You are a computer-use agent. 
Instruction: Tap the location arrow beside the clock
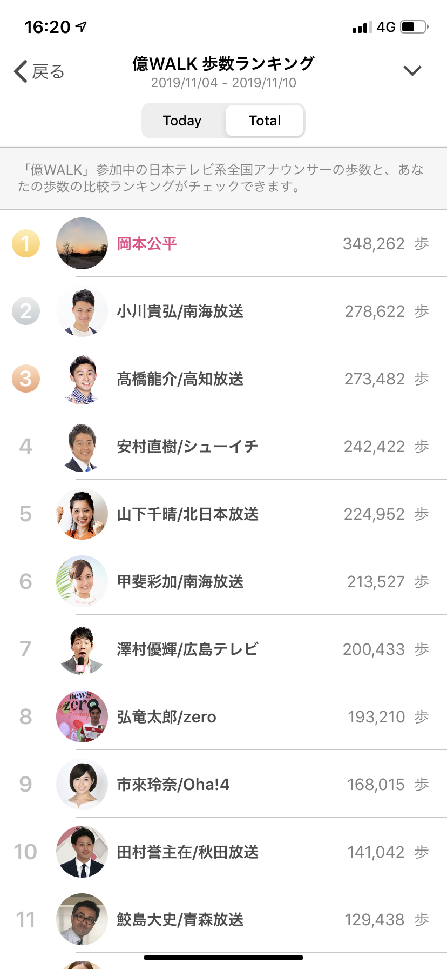pos(82,26)
